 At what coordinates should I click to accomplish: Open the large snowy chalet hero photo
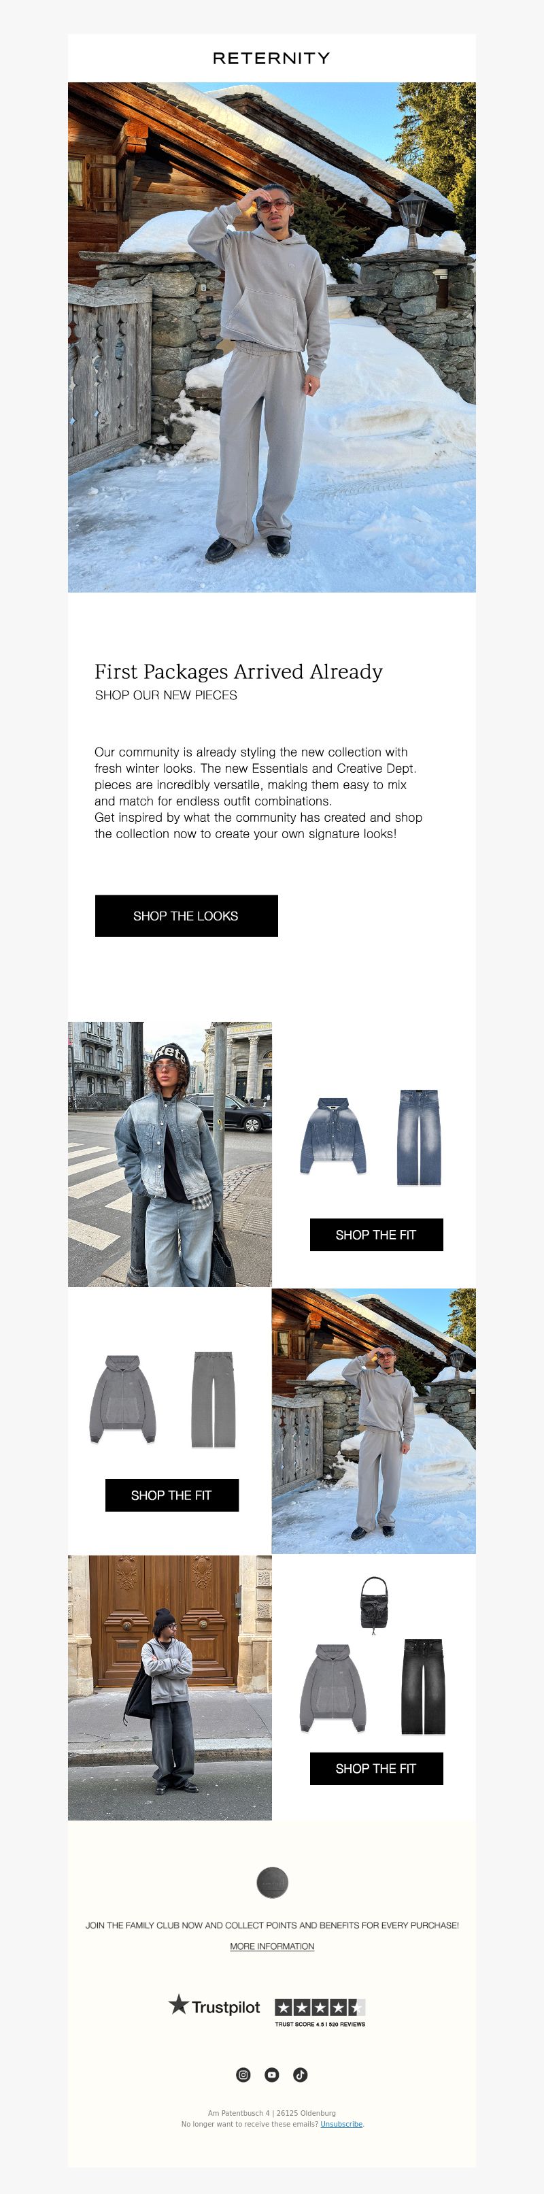point(271,337)
